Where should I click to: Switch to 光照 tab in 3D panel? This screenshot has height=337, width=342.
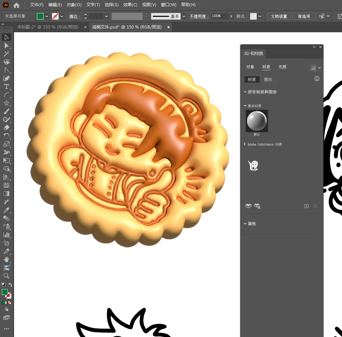click(x=282, y=67)
